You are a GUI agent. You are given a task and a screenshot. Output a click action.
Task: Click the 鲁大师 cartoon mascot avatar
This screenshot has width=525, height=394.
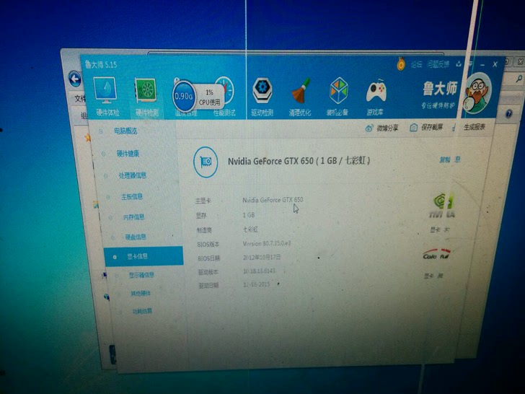478,95
